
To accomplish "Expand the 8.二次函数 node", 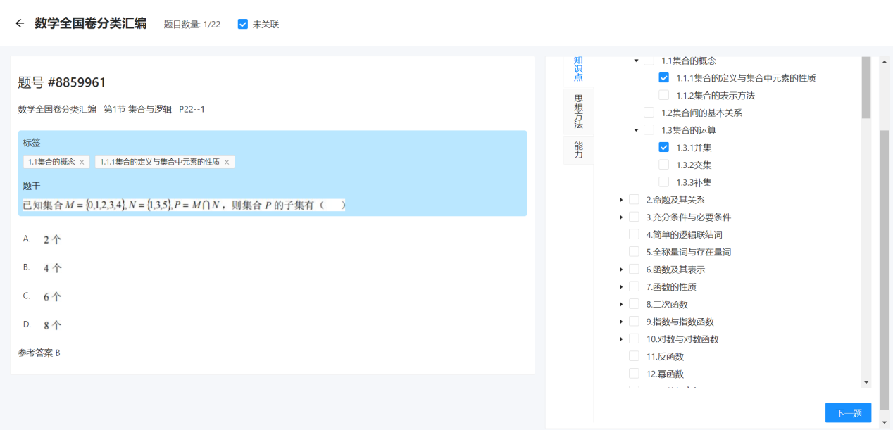I will (x=621, y=304).
